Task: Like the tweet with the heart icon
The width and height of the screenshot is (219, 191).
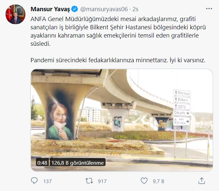Action: click(x=144, y=181)
